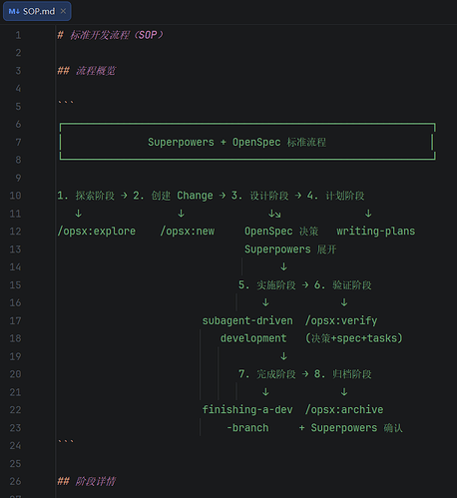
Task: Click the Superpowers + OpenSpec 标准流程 title text
Action: point(236,143)
